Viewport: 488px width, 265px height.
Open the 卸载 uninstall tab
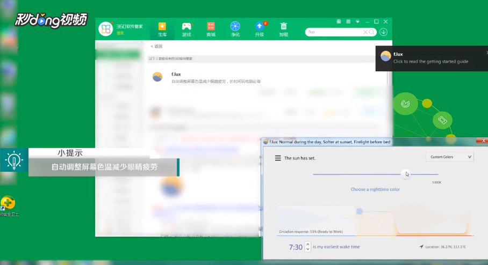[x=284, y=30]
